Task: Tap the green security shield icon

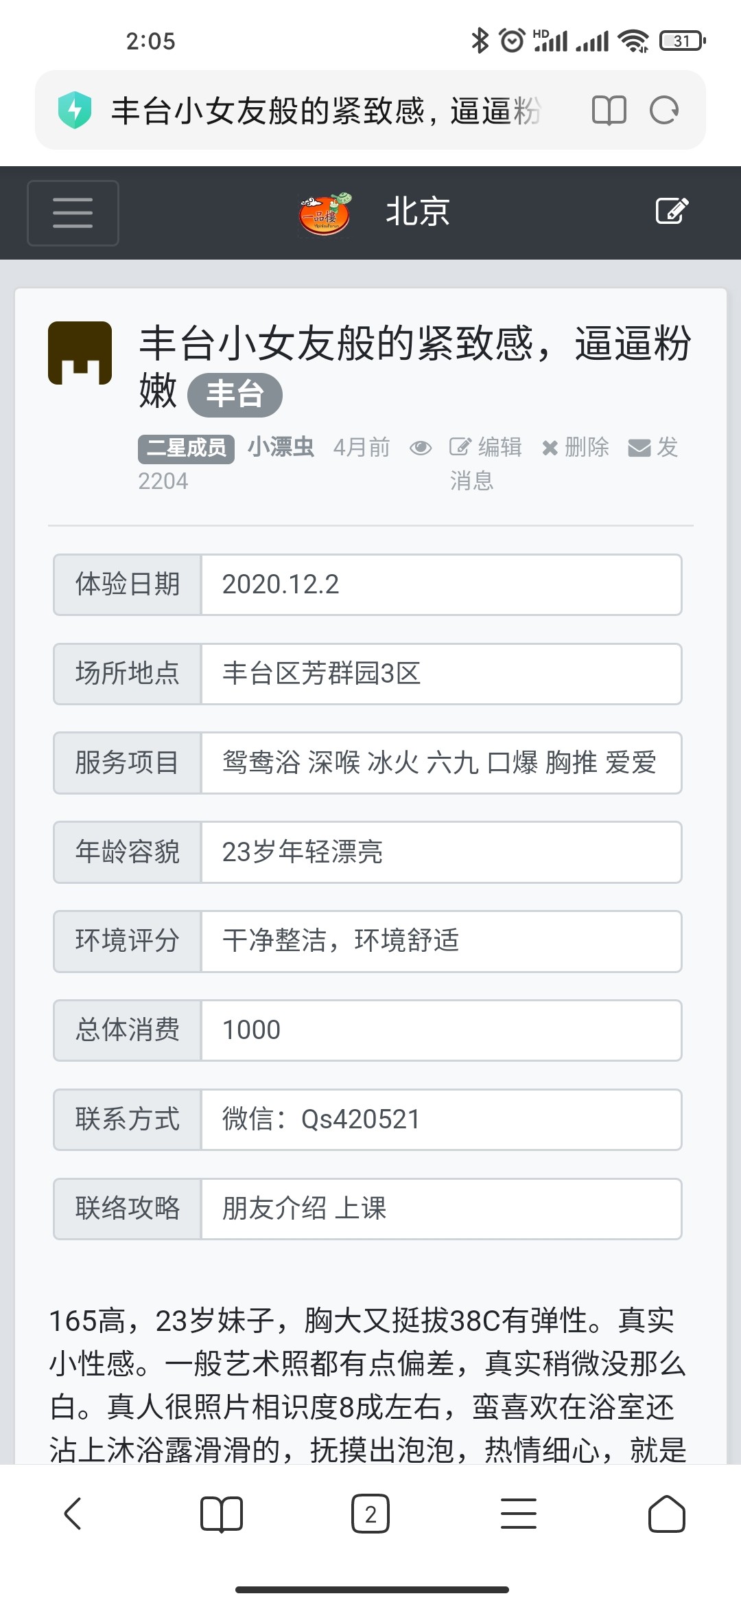Action: pos(75,110)
